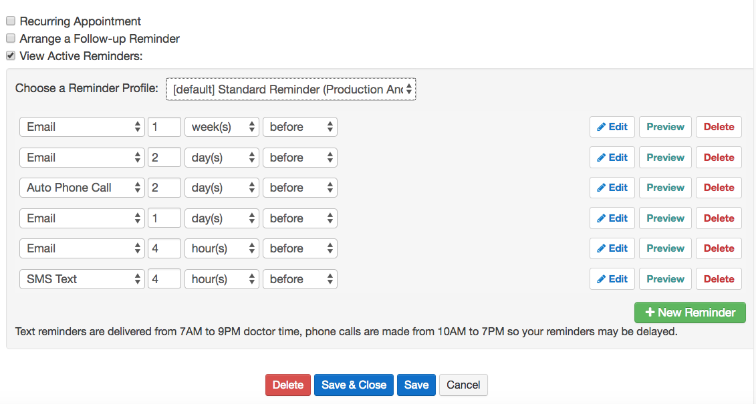Screen dimensions: 756x404
Task: Click the quantity field in the 4 hour Email row
Action: click(x=164, y=248)
